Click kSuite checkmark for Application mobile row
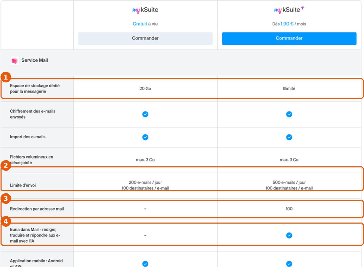Image resolution: width=364 pixels, height=267 pixels. 145,264
